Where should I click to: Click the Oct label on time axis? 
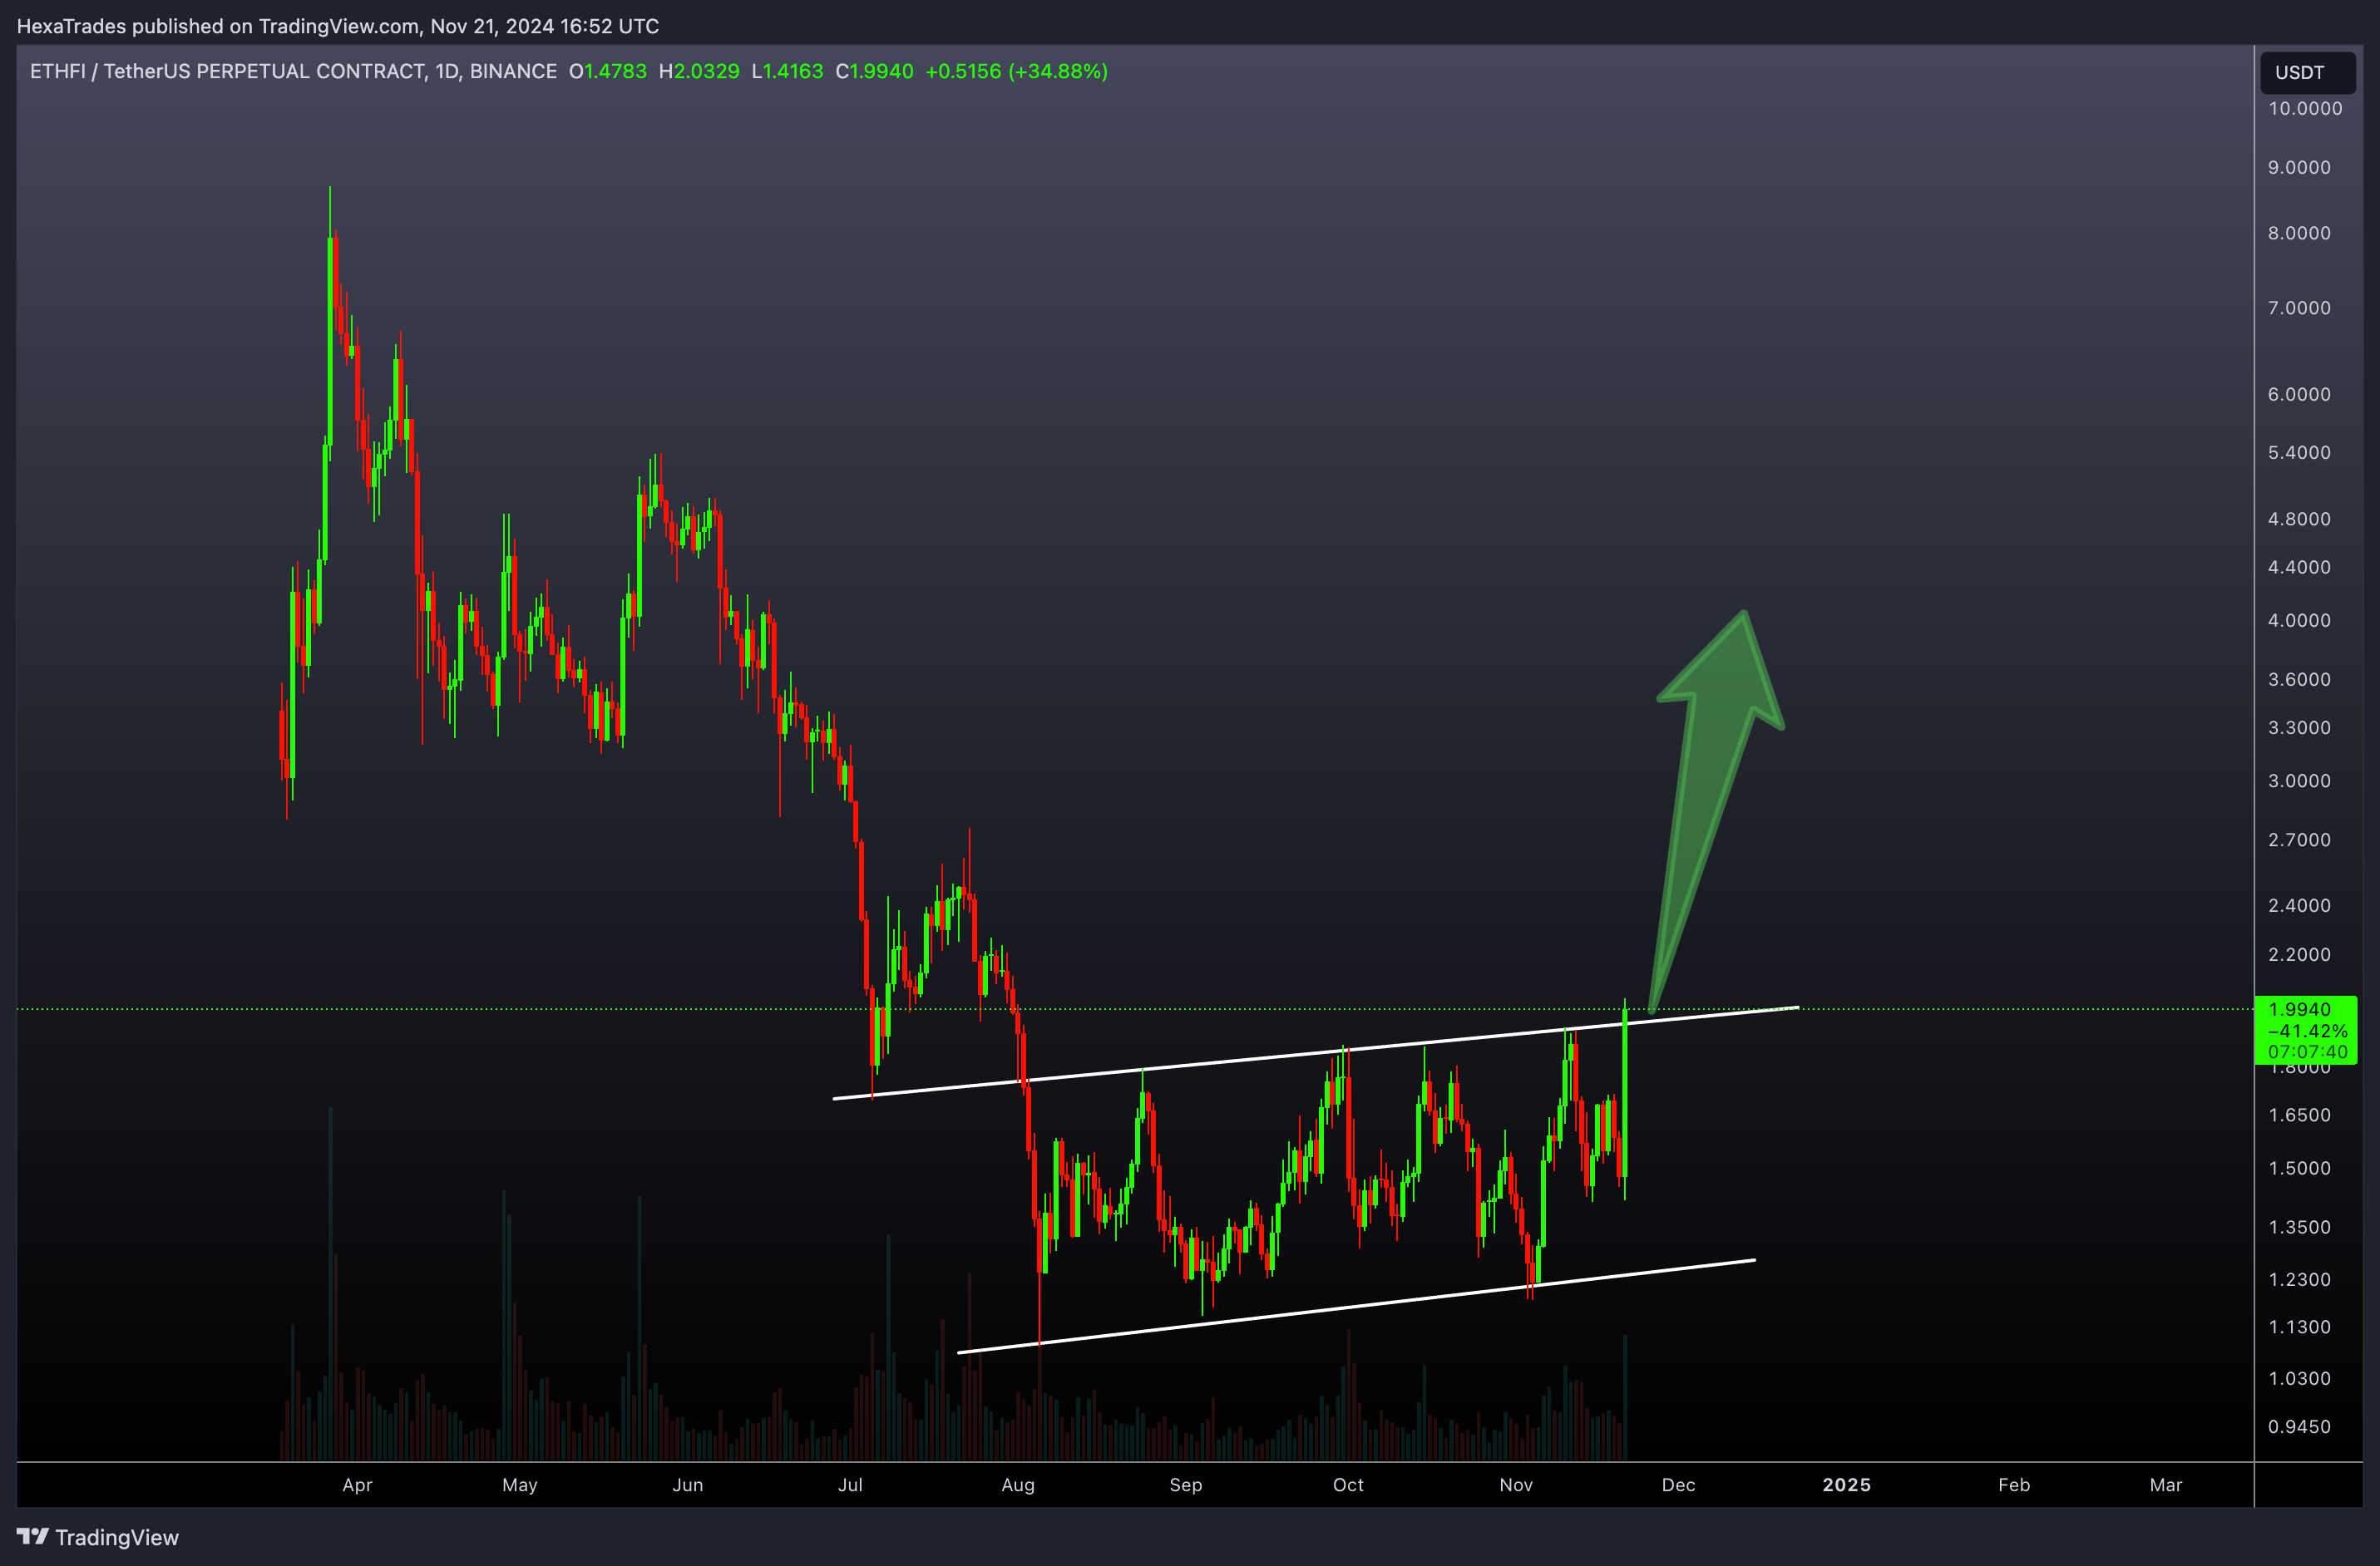click(x=1348, y=1485)
